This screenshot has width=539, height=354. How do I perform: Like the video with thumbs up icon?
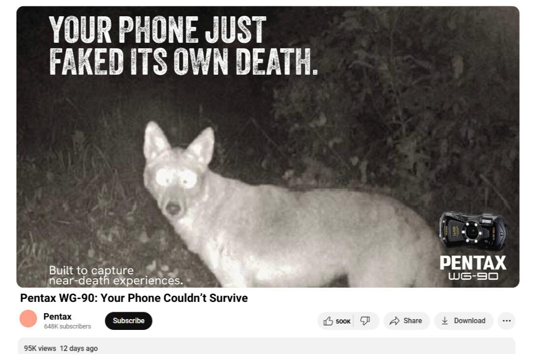[328, 321]
